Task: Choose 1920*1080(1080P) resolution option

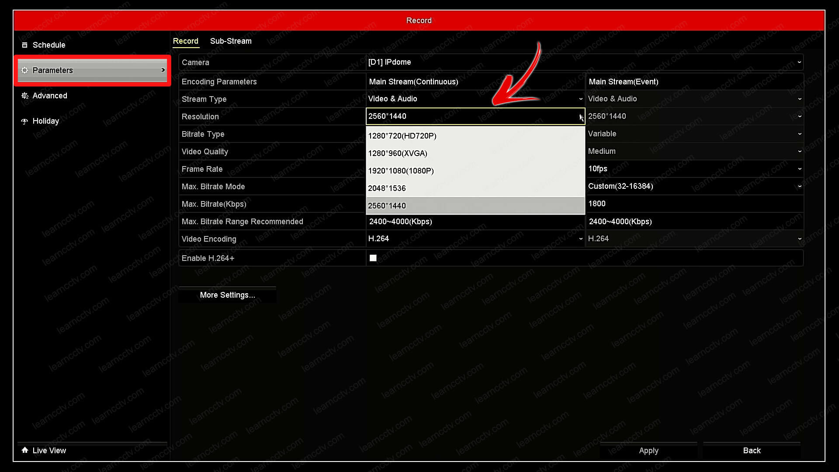Action: 475,171
